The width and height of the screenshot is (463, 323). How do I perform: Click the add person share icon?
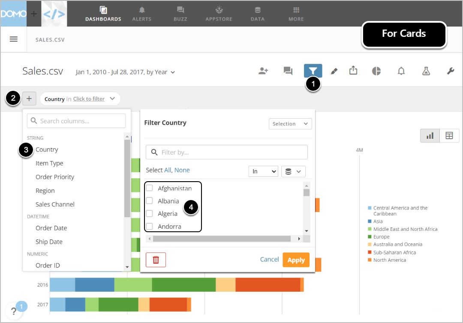263,71
